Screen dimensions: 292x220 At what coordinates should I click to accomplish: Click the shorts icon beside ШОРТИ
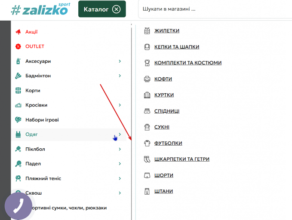click(147, 175)
